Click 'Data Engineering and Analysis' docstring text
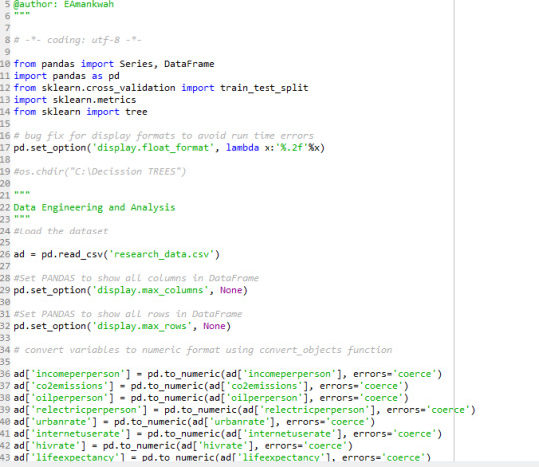 (94, 207)
